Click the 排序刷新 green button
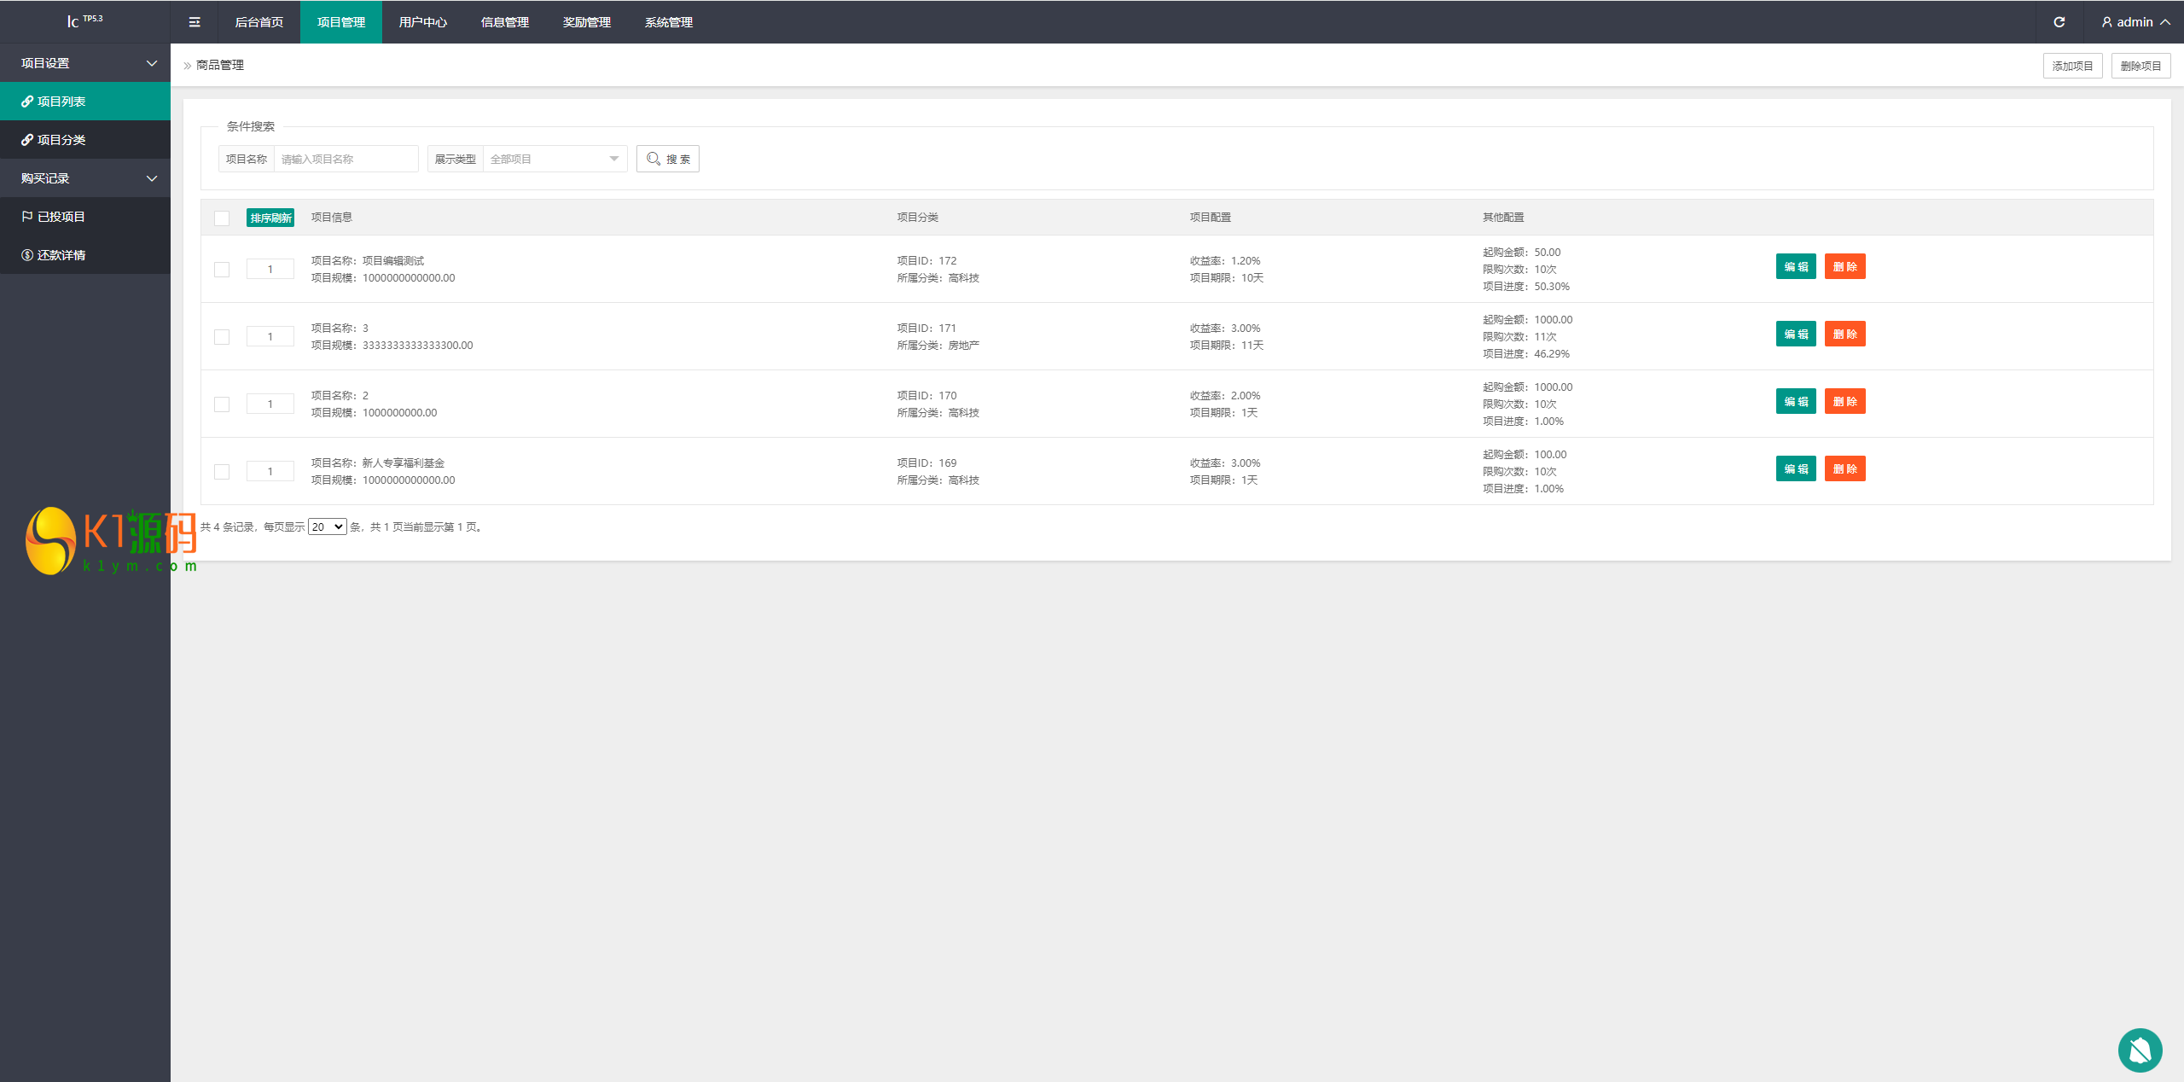The width and height of the screenshot is (2184, 1082). (270, 218)
